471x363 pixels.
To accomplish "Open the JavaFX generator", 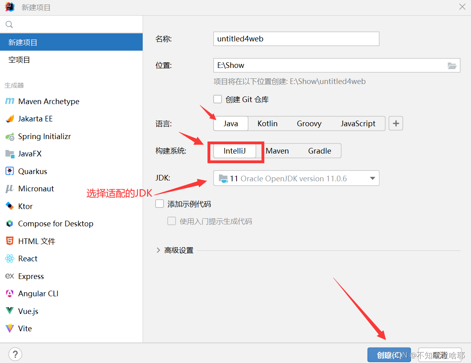I will (x=71, y=154).
